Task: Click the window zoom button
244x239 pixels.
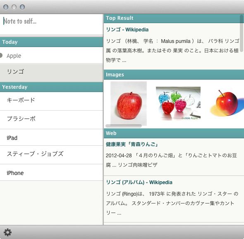Action: (22, 7)
